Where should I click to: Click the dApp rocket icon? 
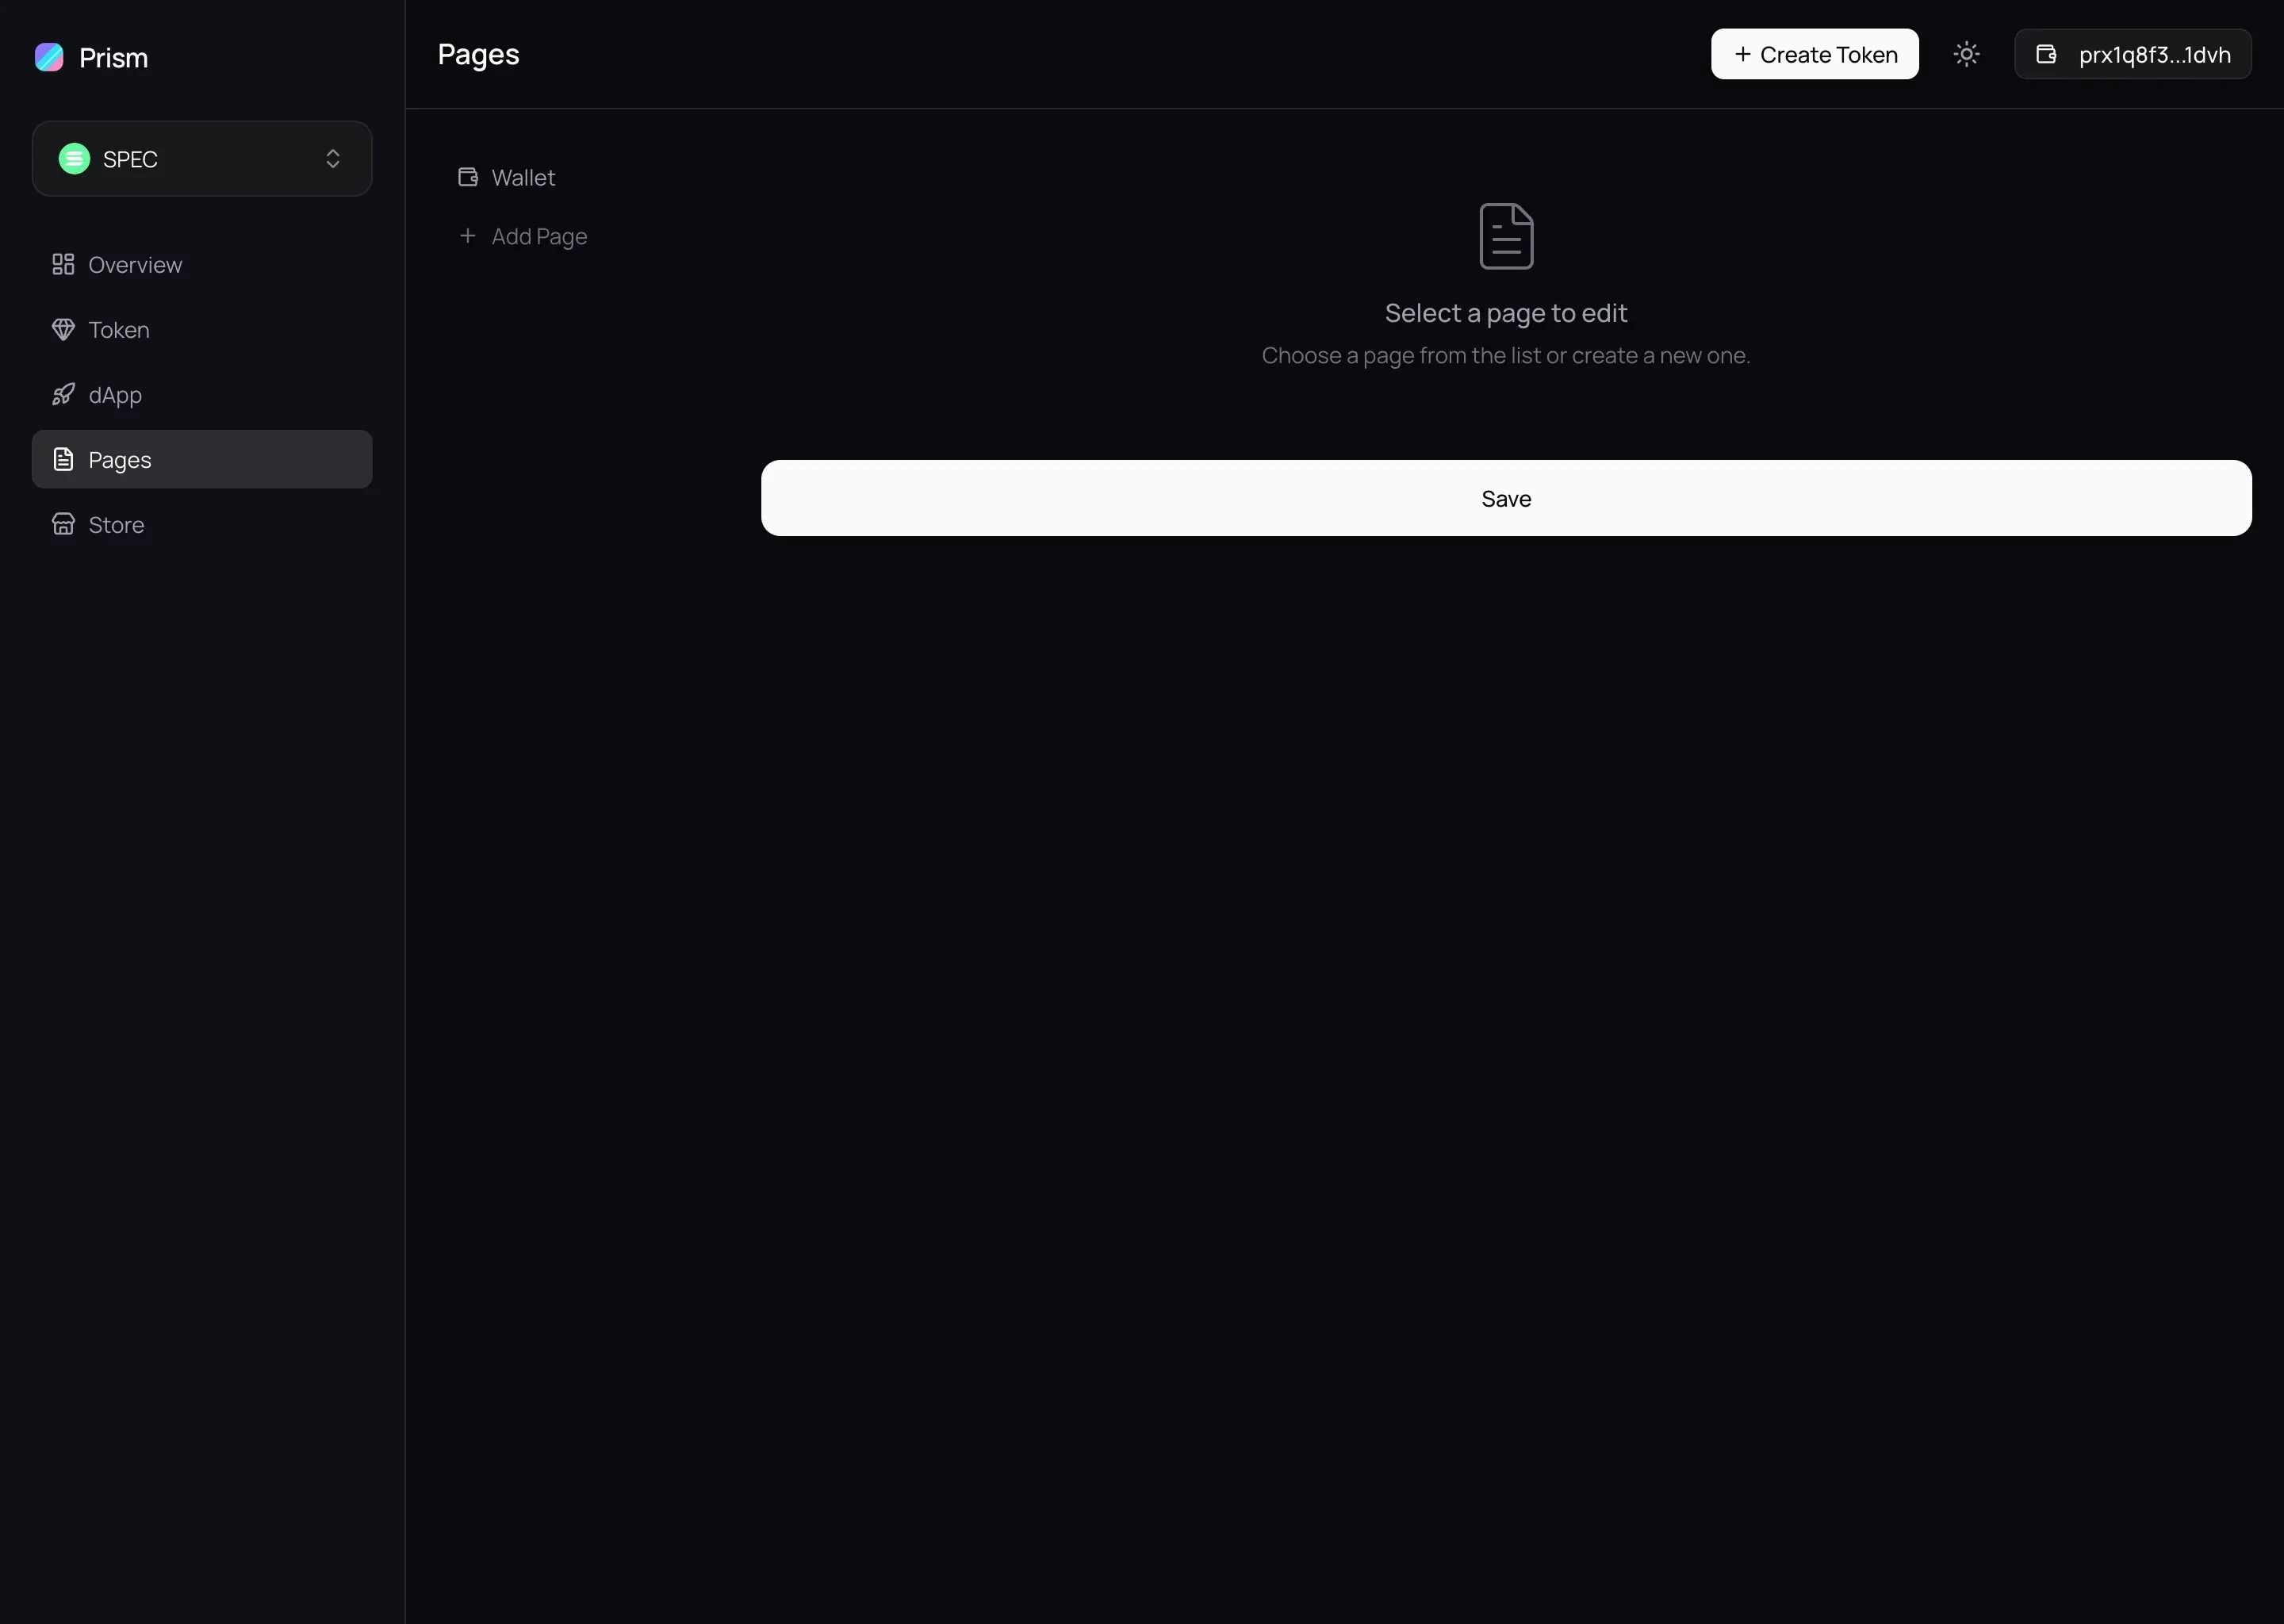(63, 395)
